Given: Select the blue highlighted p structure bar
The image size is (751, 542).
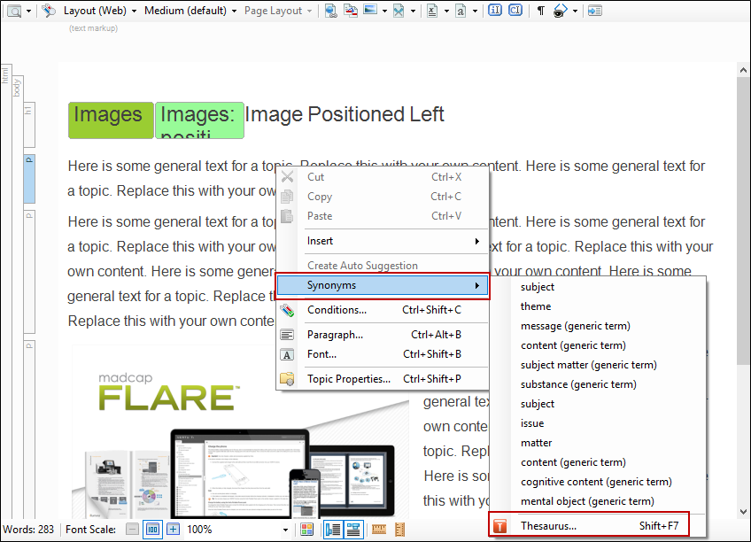Looking at the screenshot, I should click(x=29, y=179).
